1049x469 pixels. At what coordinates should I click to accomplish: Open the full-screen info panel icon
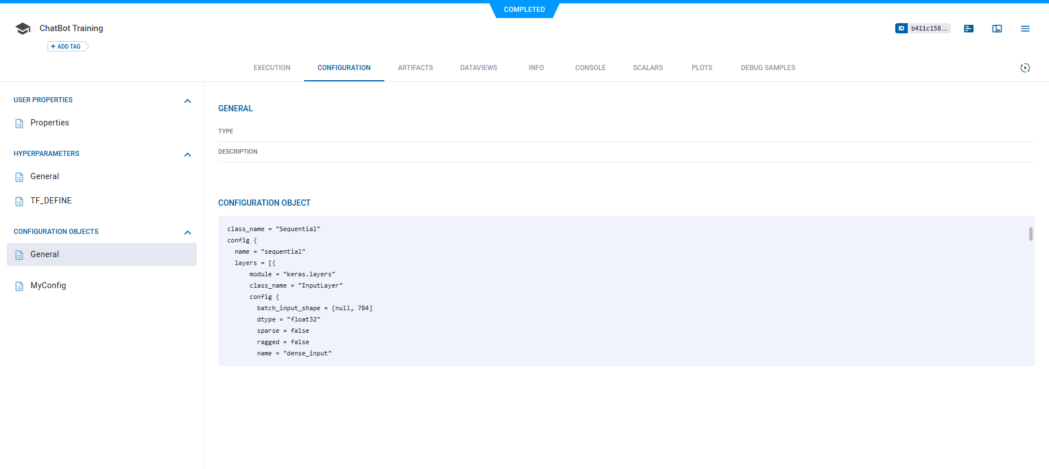(x=997, y=29)
